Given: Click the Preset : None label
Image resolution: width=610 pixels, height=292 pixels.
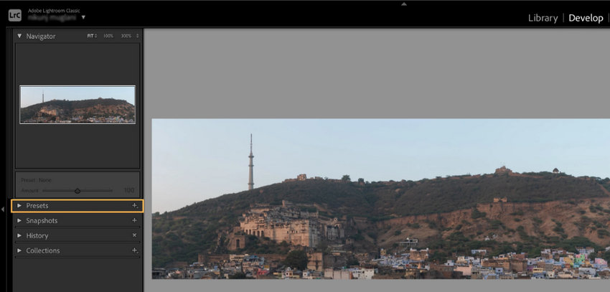Looking at the screenshot, I should pyautogui.click(x=36, y=180).
